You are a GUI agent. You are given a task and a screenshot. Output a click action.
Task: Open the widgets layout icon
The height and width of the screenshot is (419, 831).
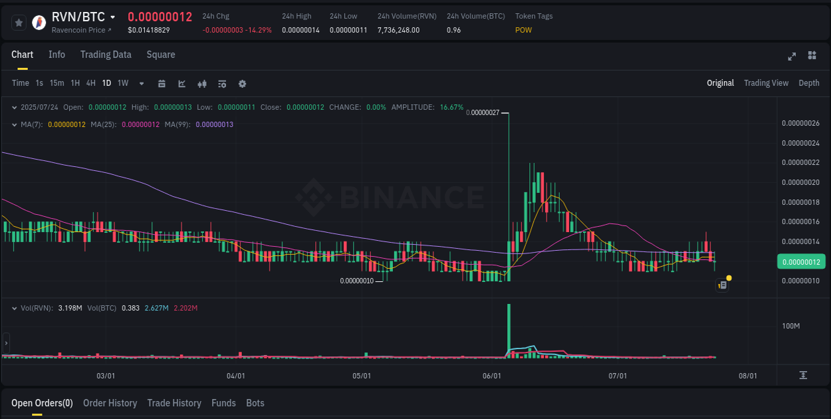point(811,57)
